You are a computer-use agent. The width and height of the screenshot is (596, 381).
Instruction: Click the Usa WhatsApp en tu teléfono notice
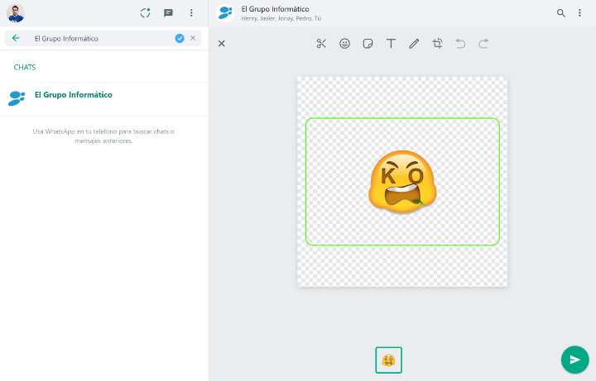tap(103, 136)
